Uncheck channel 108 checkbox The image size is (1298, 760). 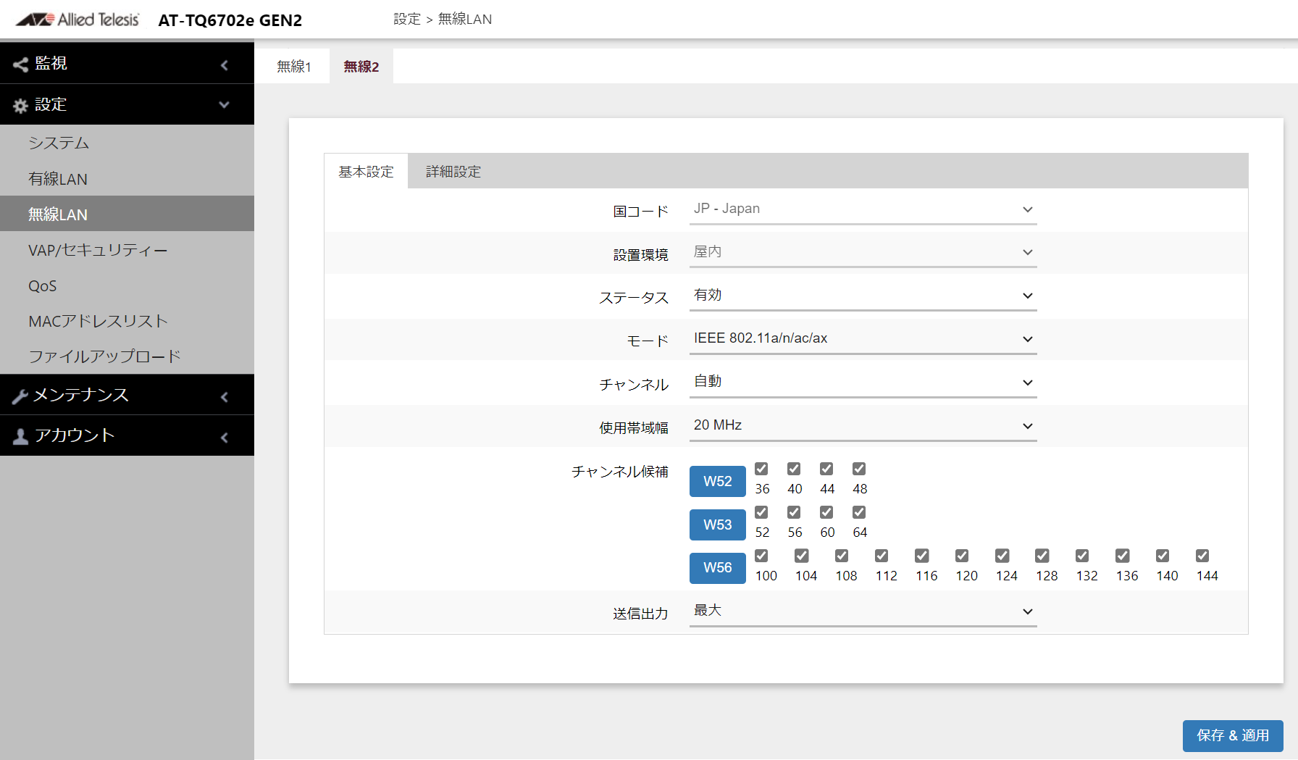click(x=842, y=556)
